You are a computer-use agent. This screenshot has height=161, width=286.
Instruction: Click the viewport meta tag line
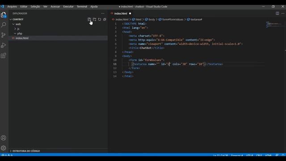coord(185,44)
